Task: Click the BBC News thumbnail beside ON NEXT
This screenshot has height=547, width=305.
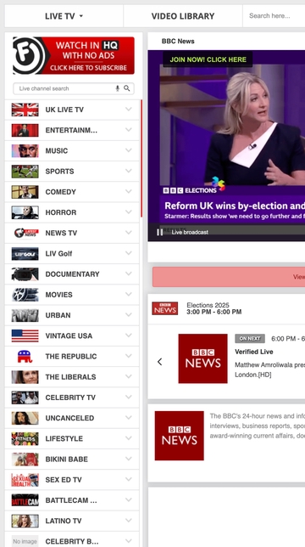Action: (203, 358)
